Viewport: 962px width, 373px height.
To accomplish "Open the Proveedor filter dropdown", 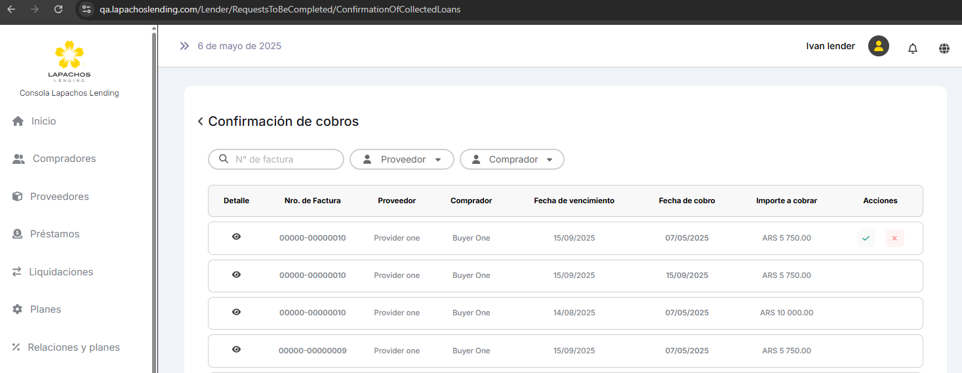I will (401, 159).
